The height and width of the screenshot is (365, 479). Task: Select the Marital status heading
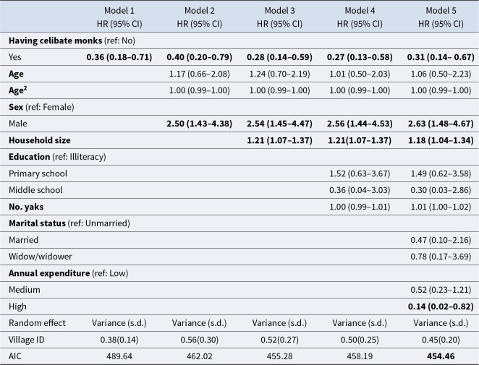point(69,223)
